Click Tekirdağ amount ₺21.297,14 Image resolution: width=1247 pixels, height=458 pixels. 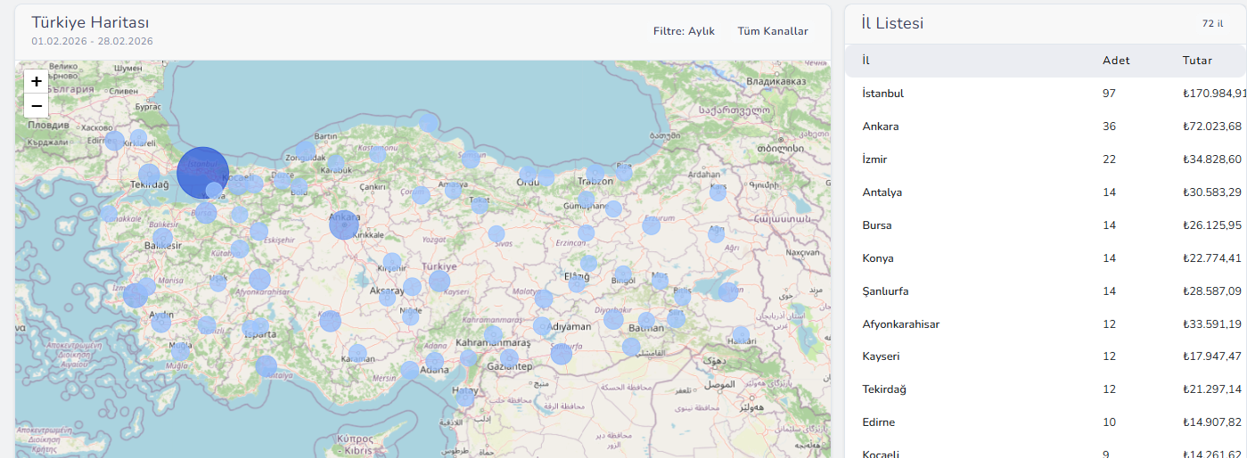pos(1212,389)
